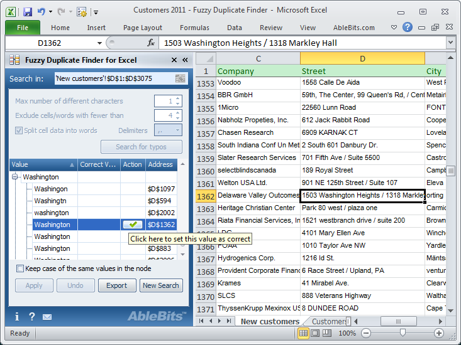Switch to Normal view in status bar
The width and height of the screenshot is (461, 345).
(303, 333)
